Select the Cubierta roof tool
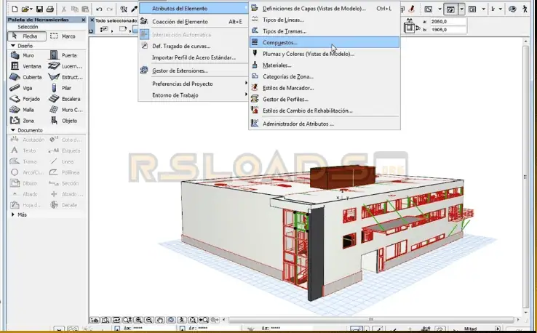 (25, 77)
